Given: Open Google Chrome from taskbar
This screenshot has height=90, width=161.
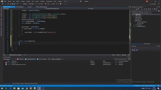Looking at the screenshot, I should click(x=27, y=88).
